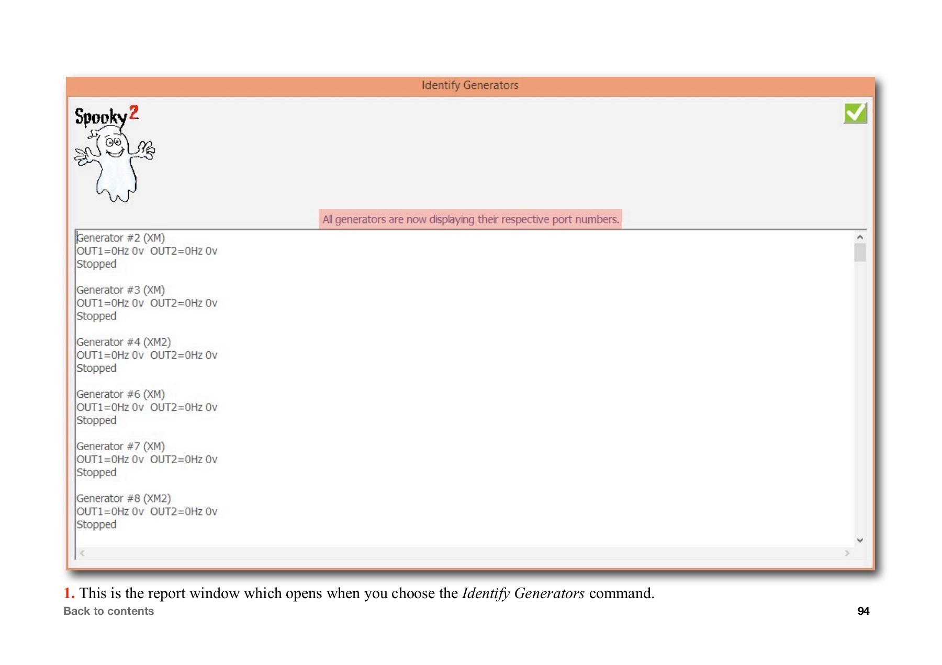The height and width of the screenshot is (665, 942).
Task: Click the ghost mascot image
Action: click(x=115, y=165)
